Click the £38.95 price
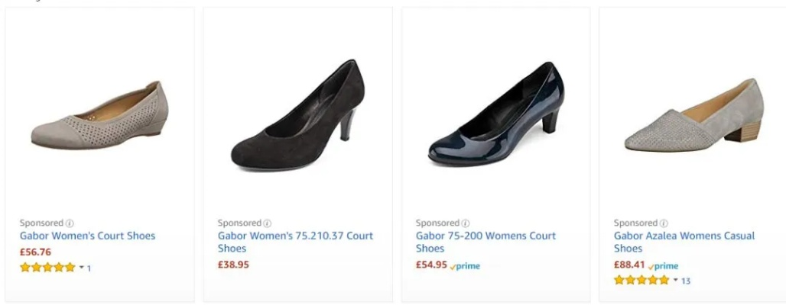 [233, 265]
